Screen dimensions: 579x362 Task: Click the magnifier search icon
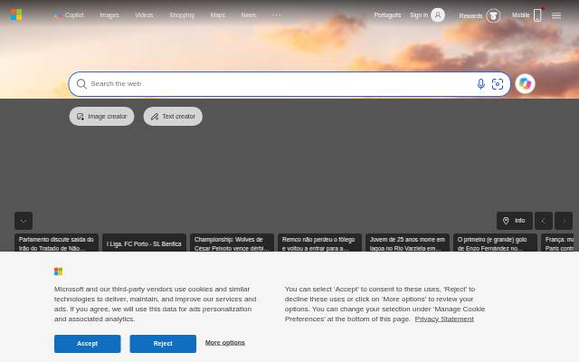[x=81, y=84]
